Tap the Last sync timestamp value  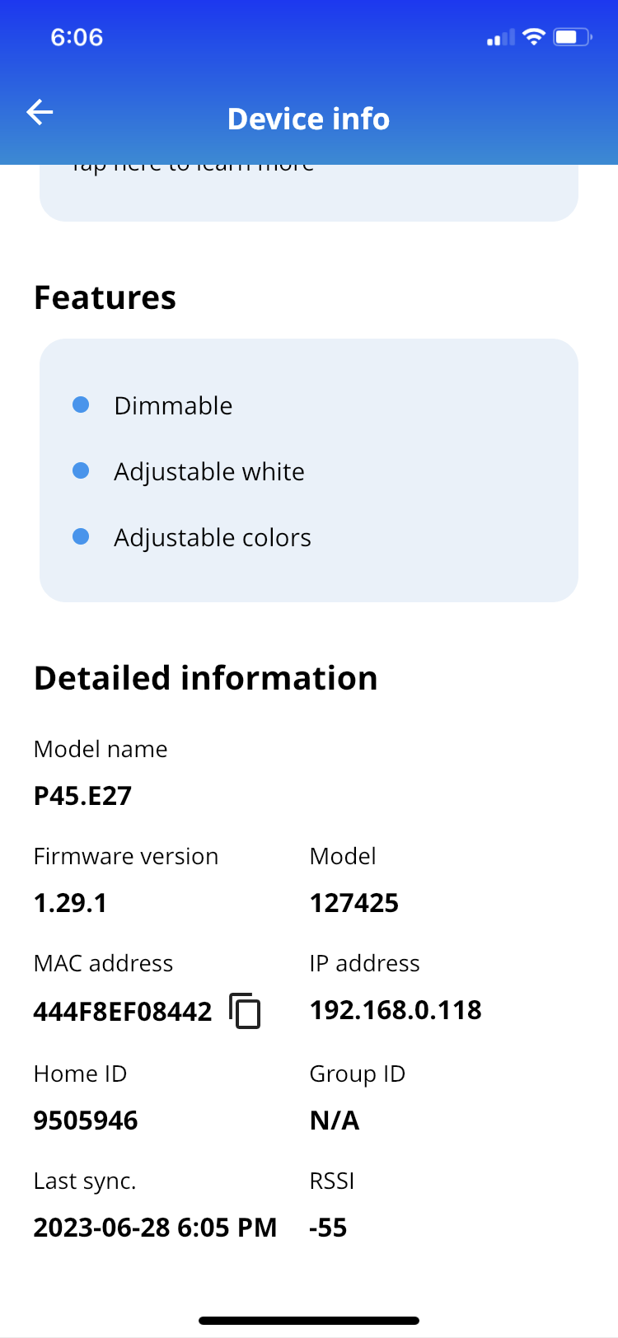(x=155, y=1228)
